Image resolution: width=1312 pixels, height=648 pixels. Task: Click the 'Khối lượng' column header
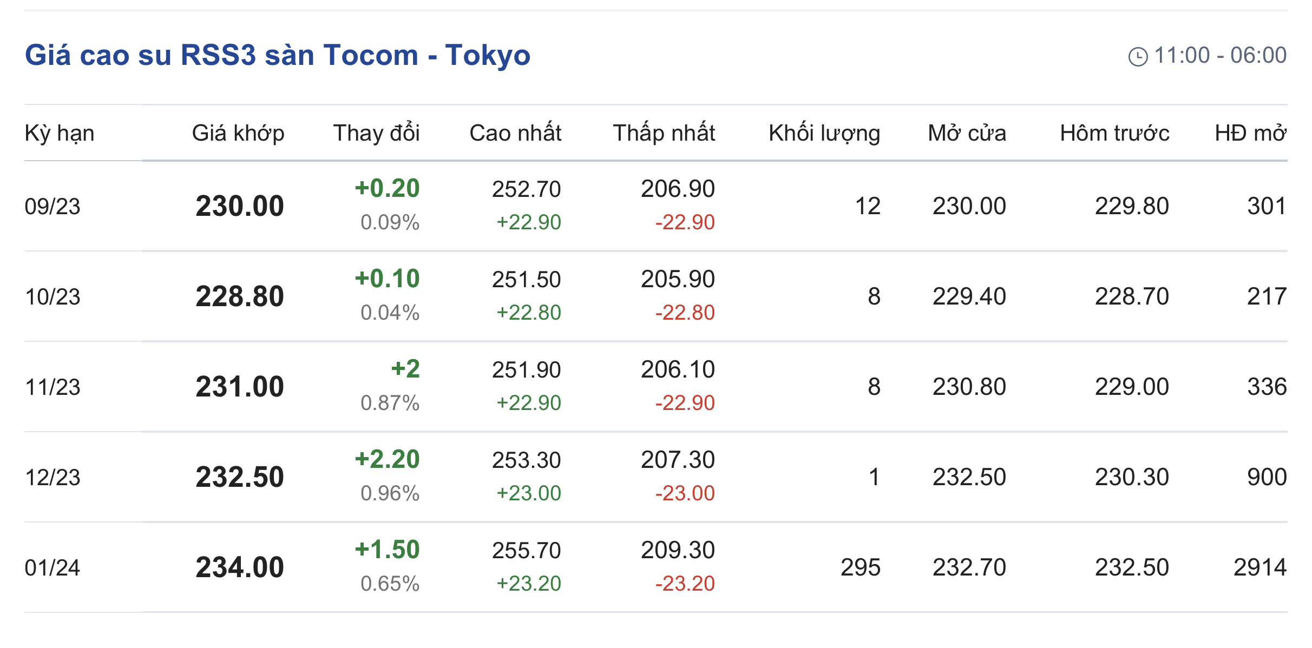824,133
